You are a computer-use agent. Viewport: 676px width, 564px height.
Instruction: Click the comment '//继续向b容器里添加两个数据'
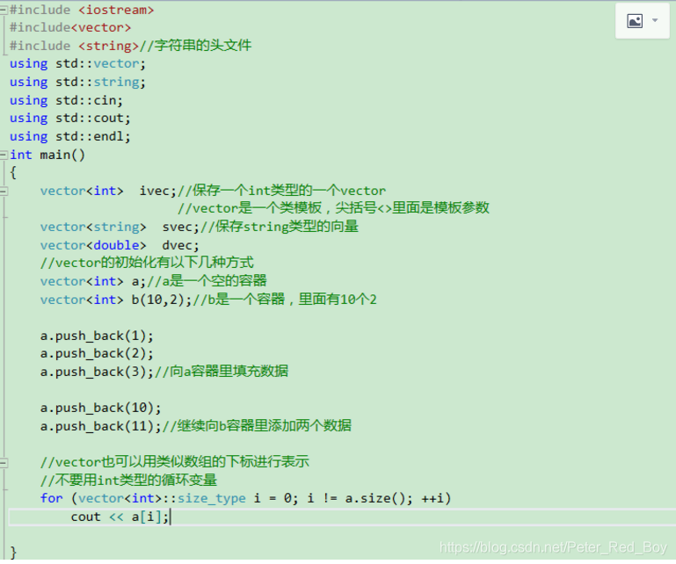click(257, 426)
